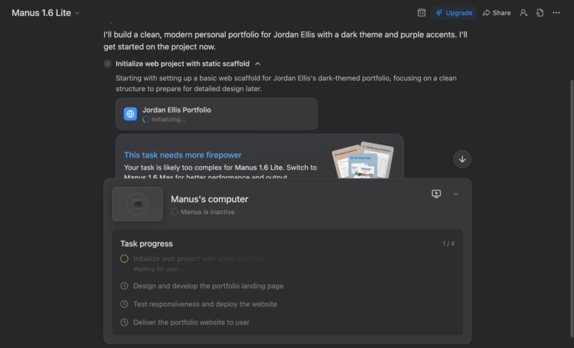
Task: Open the files document icon in header
Action: (540, 13)
